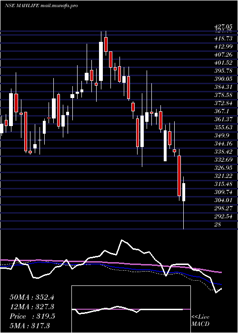
Task: Select the 292.54 price level label
Action: 223,216
